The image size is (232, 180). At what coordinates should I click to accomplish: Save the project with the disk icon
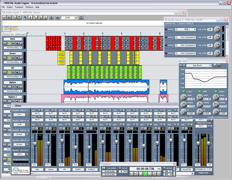9,17
